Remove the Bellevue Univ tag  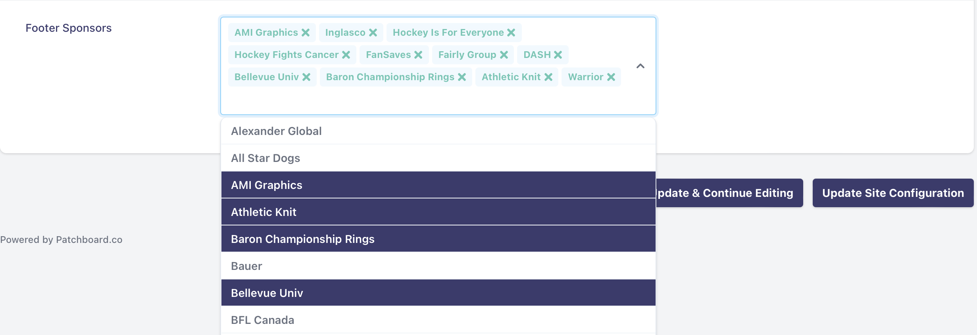306,77
